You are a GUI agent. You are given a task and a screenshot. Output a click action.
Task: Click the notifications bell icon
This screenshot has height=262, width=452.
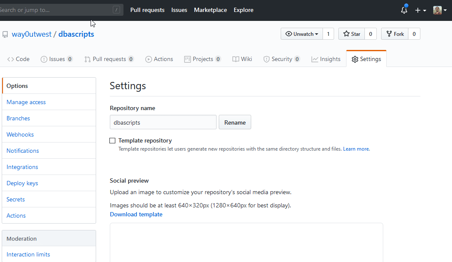(x=404, y=10)
